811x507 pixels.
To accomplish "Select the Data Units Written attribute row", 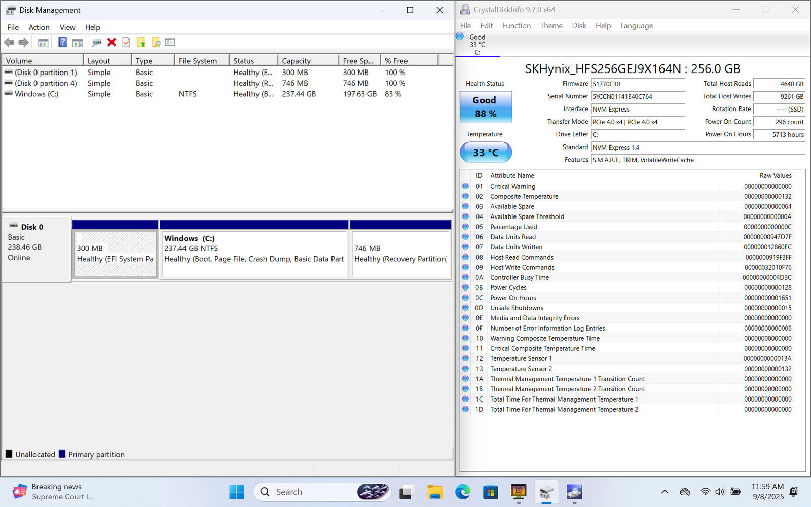I will pyautogui.click(x=627, y=247).
